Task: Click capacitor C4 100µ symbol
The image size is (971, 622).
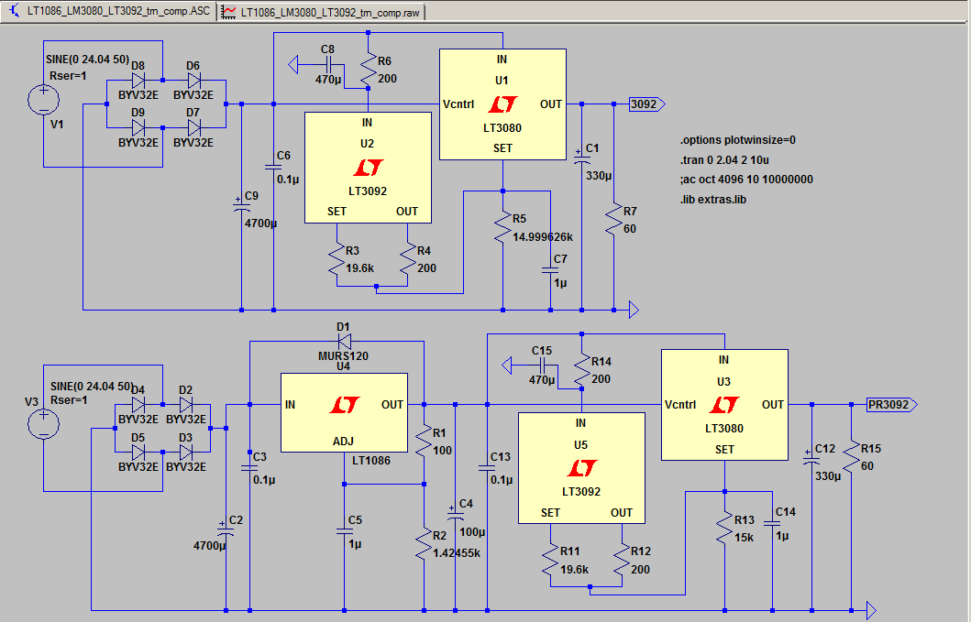Action: 455,516
